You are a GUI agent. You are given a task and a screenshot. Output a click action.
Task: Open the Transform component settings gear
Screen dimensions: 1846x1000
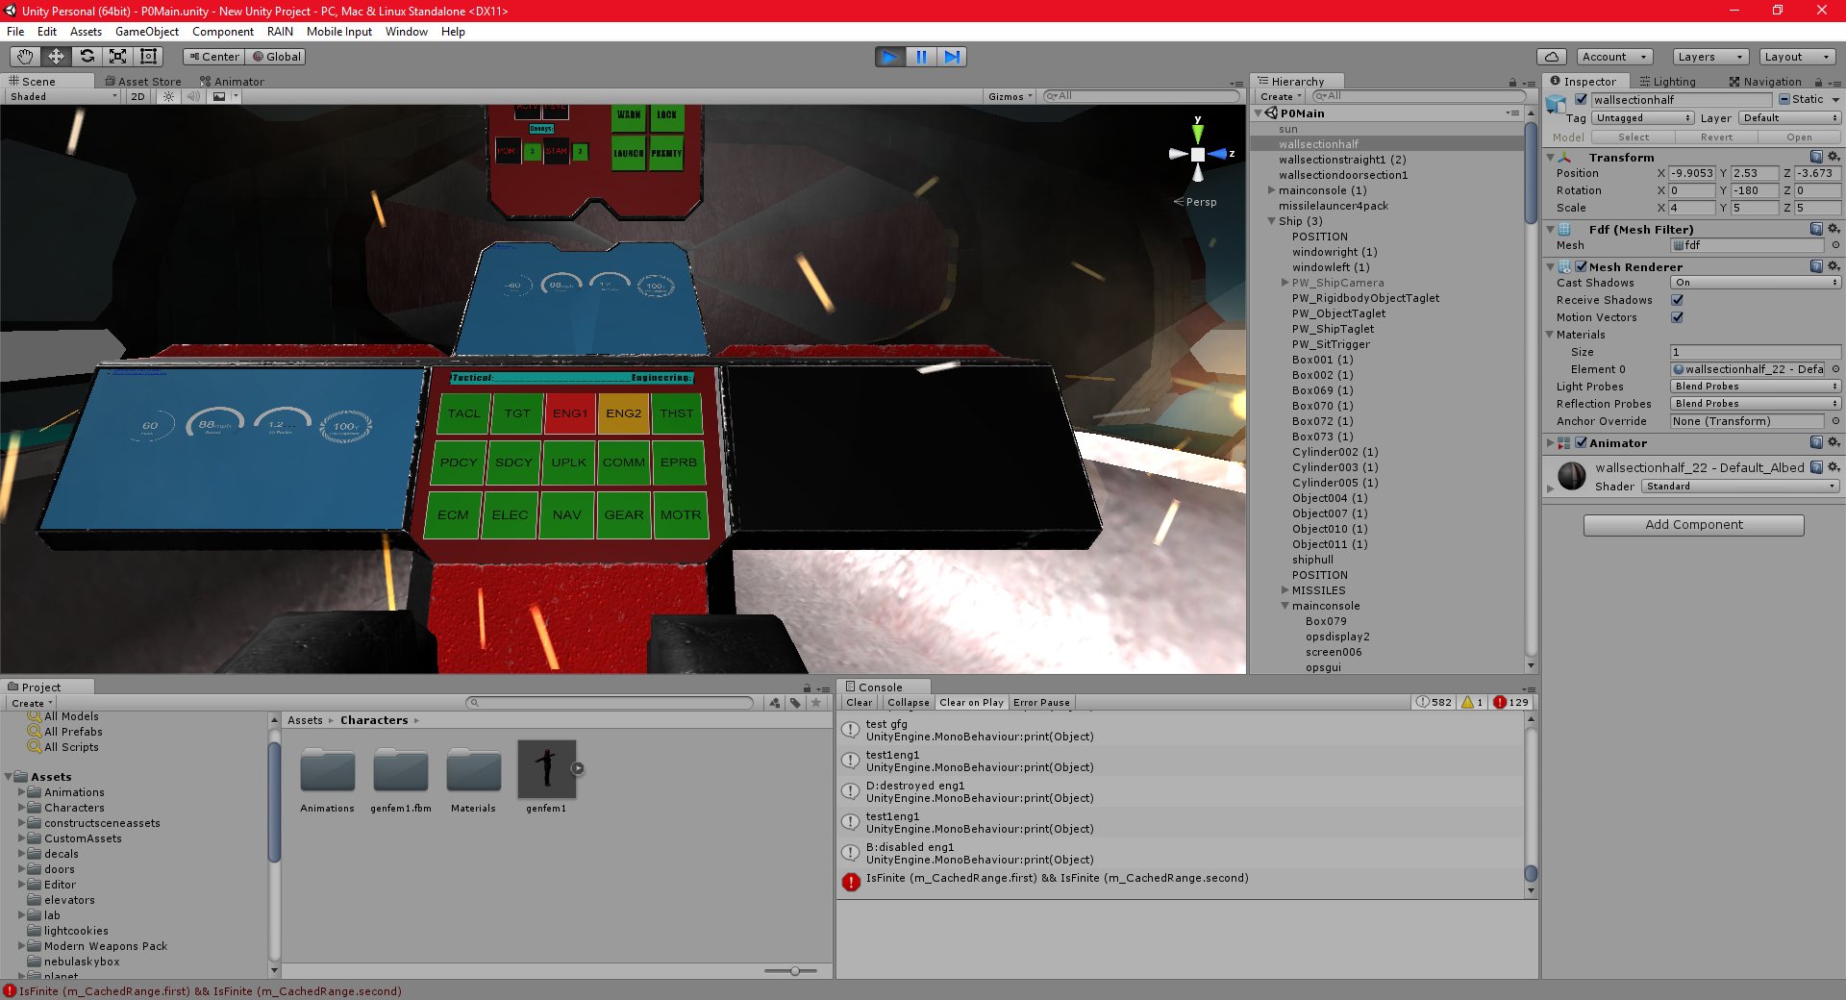(1834, 157)
